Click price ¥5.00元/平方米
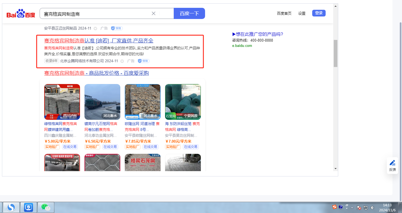The height and width of the screenshot is (213, 402). point(58,141)
